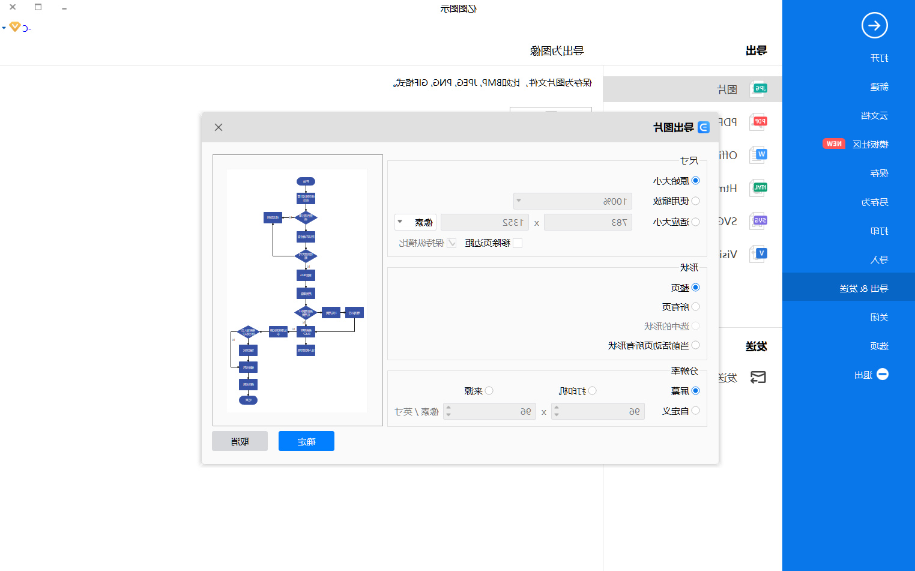This screenshot has width=915, height=571.
Task: Select the SVG export file icon
Action: pos(759,221)
